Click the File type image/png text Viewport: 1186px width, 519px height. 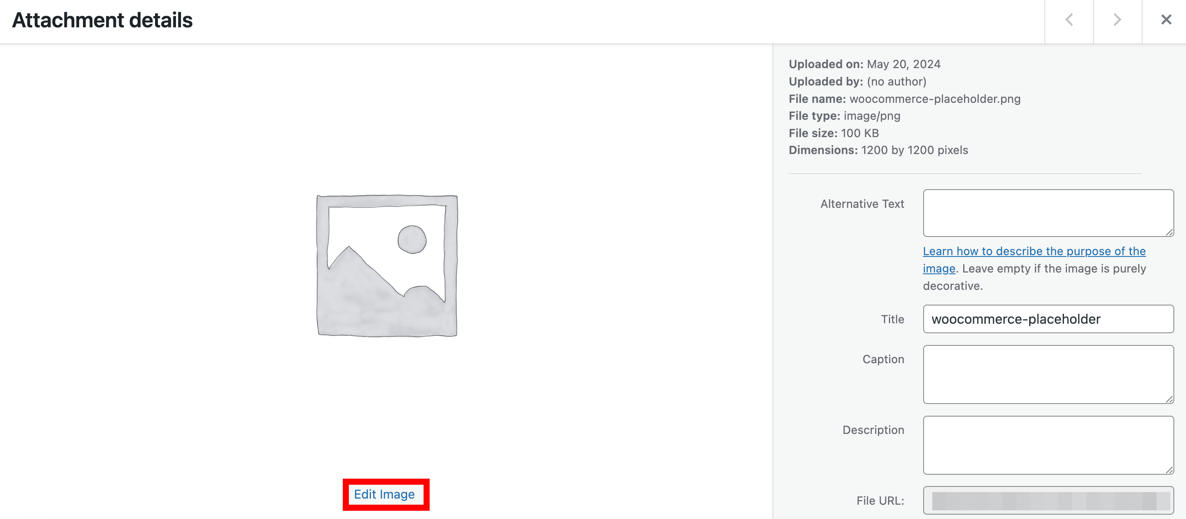845,115
